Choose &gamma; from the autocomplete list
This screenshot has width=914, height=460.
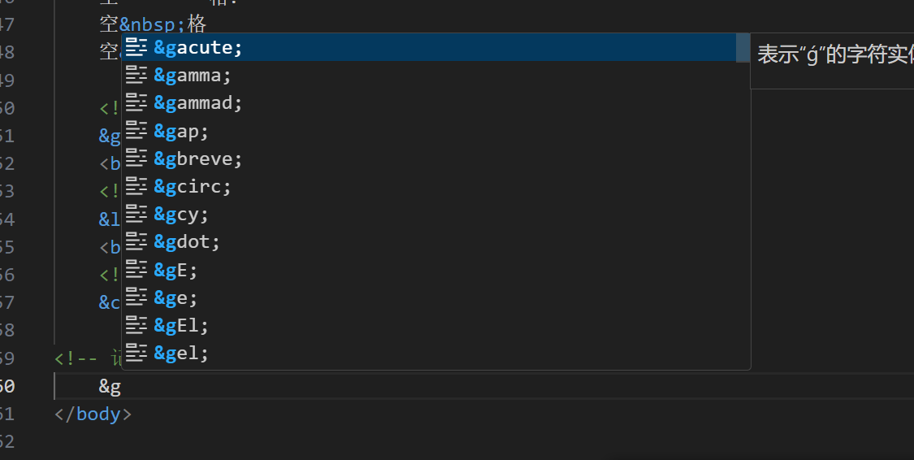tap(435, 76)
